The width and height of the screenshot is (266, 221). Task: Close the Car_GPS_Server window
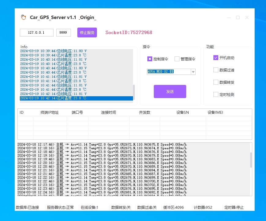(247, 17)
